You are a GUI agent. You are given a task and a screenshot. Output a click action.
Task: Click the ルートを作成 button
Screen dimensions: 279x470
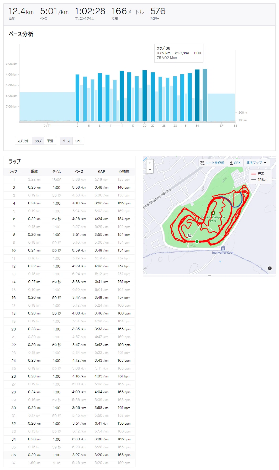pos(212,163)
